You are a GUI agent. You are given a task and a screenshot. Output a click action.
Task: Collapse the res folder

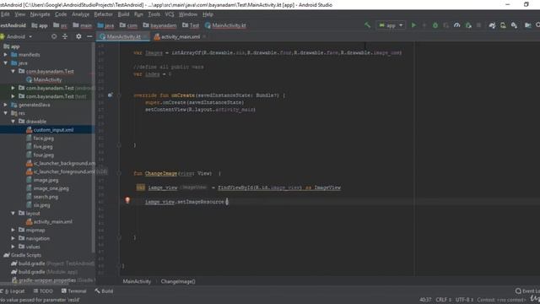(6, 113)
